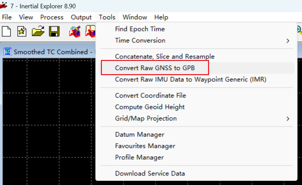302x185 pixels.
Task: Open the Process menu
Action: 52,17
